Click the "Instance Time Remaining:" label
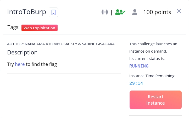 click(x=152, y=76)
